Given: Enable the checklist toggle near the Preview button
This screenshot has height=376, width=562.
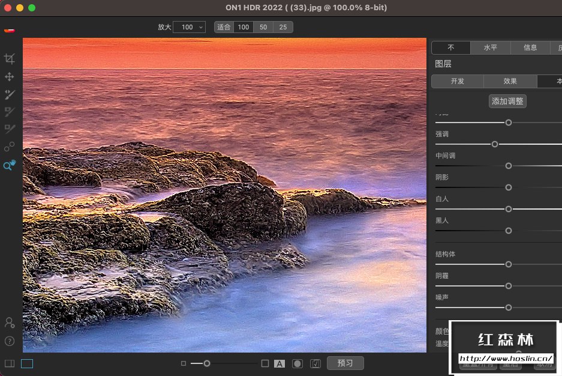Looking at the screenshot, I should coord(314,363).
